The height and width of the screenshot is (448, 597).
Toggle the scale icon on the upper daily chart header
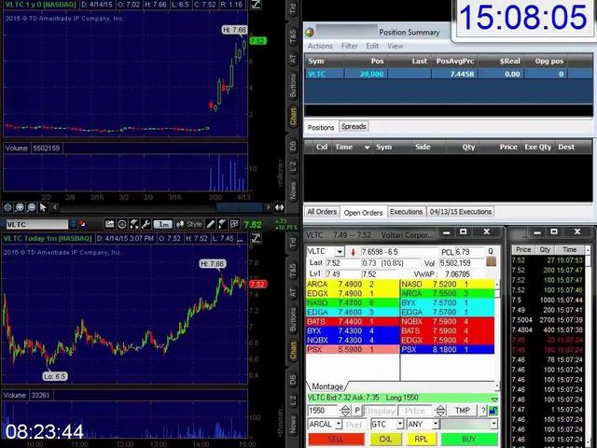[256, 5]
